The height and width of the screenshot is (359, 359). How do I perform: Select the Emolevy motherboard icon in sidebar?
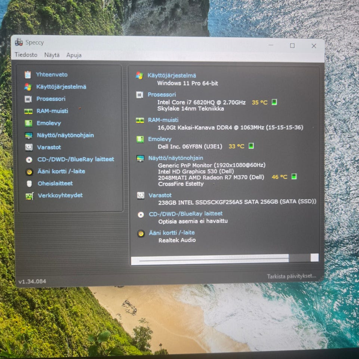(x=28, y=123)
